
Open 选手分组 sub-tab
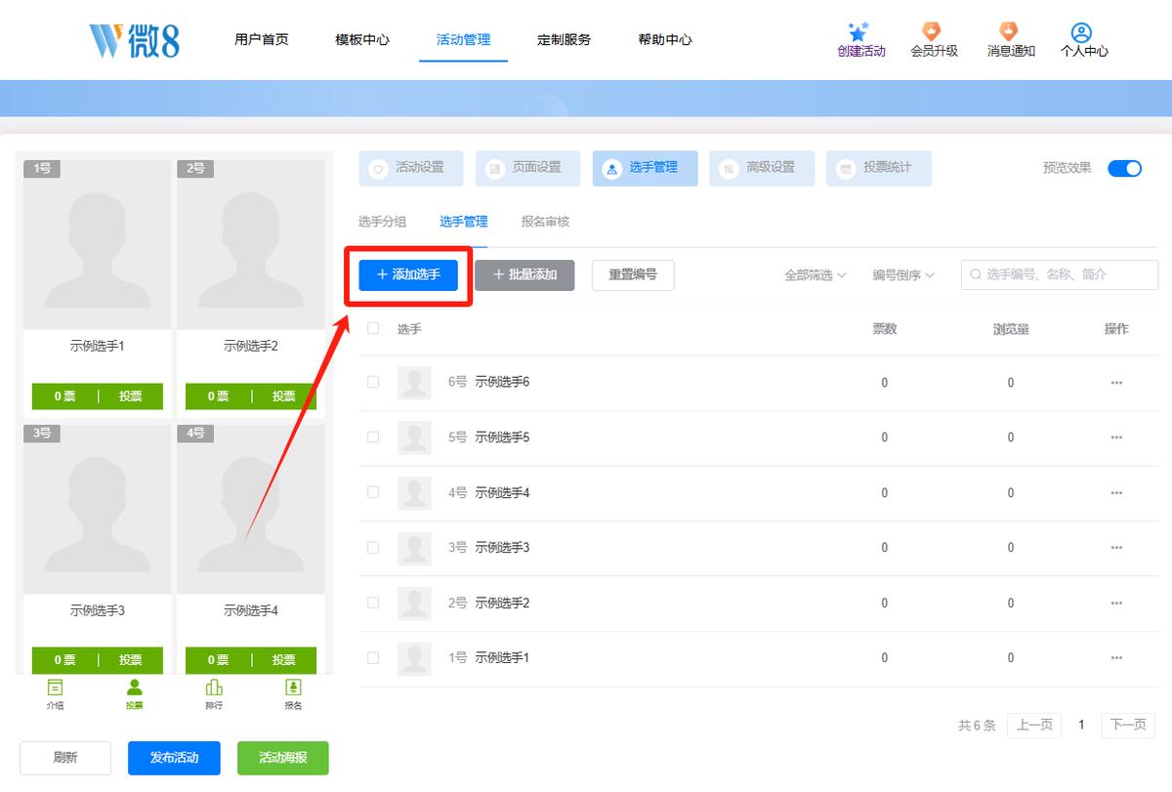(382, 222)
